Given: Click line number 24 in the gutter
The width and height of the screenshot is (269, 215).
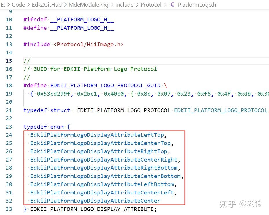Looking at the screenshot, I should pyautogui.click(x=9, y=135).
